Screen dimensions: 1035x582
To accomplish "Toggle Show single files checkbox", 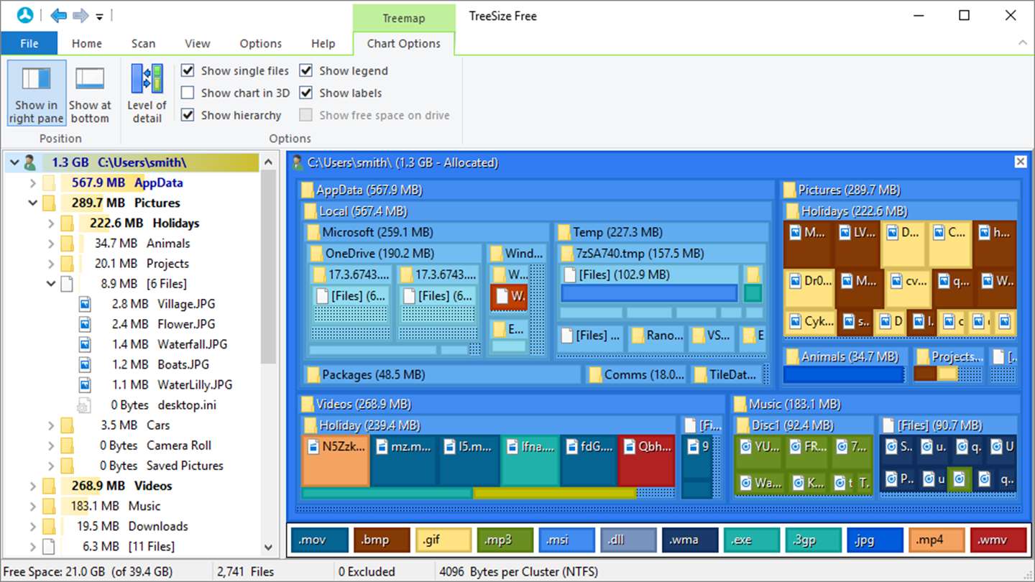I will [x=188, y=70].
